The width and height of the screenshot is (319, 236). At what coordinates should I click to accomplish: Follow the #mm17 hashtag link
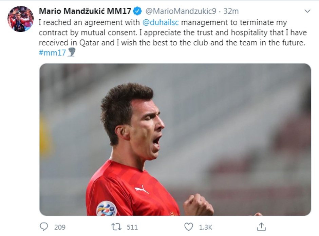click(x=52, y=53)
